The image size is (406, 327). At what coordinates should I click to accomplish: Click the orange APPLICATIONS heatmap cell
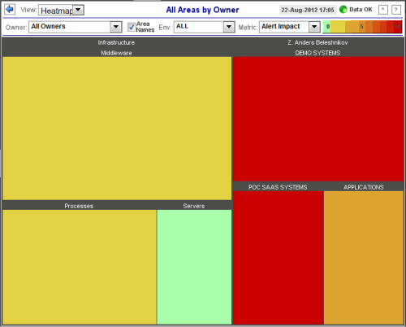pos(364,258)
